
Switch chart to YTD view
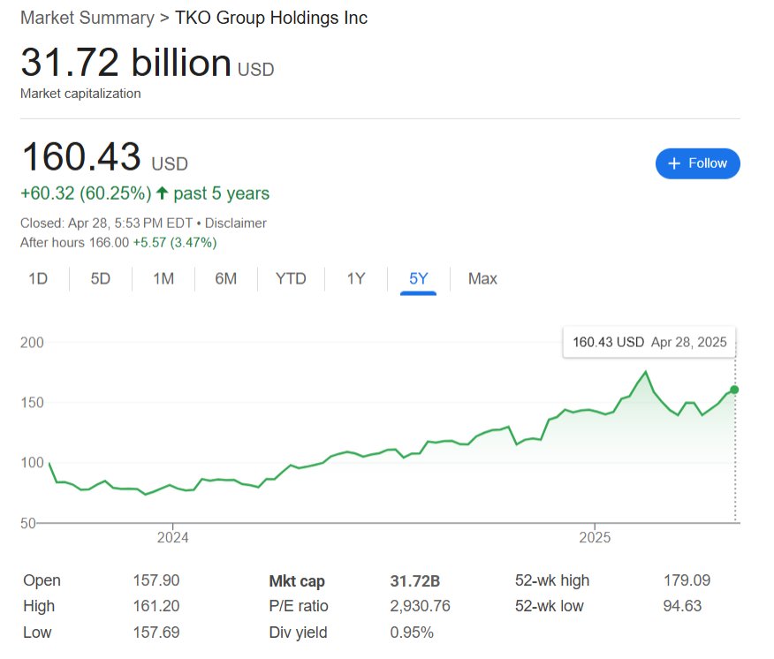point(291,279)
